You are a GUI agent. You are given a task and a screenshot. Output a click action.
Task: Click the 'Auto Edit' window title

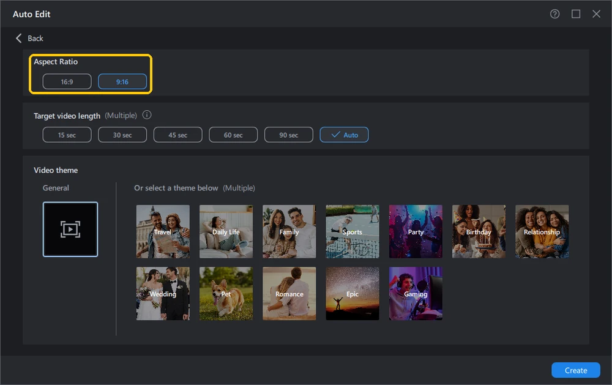coord(32,14)
